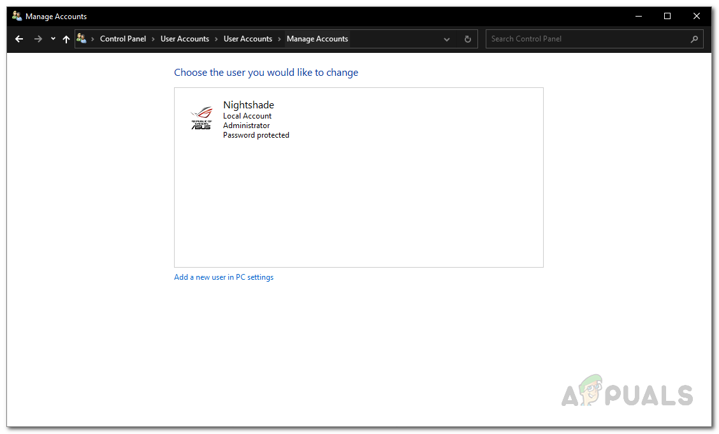Focus the Search Control Panel field
The width and height of the screenshot is (719, 434).
(x=586, y=39)
